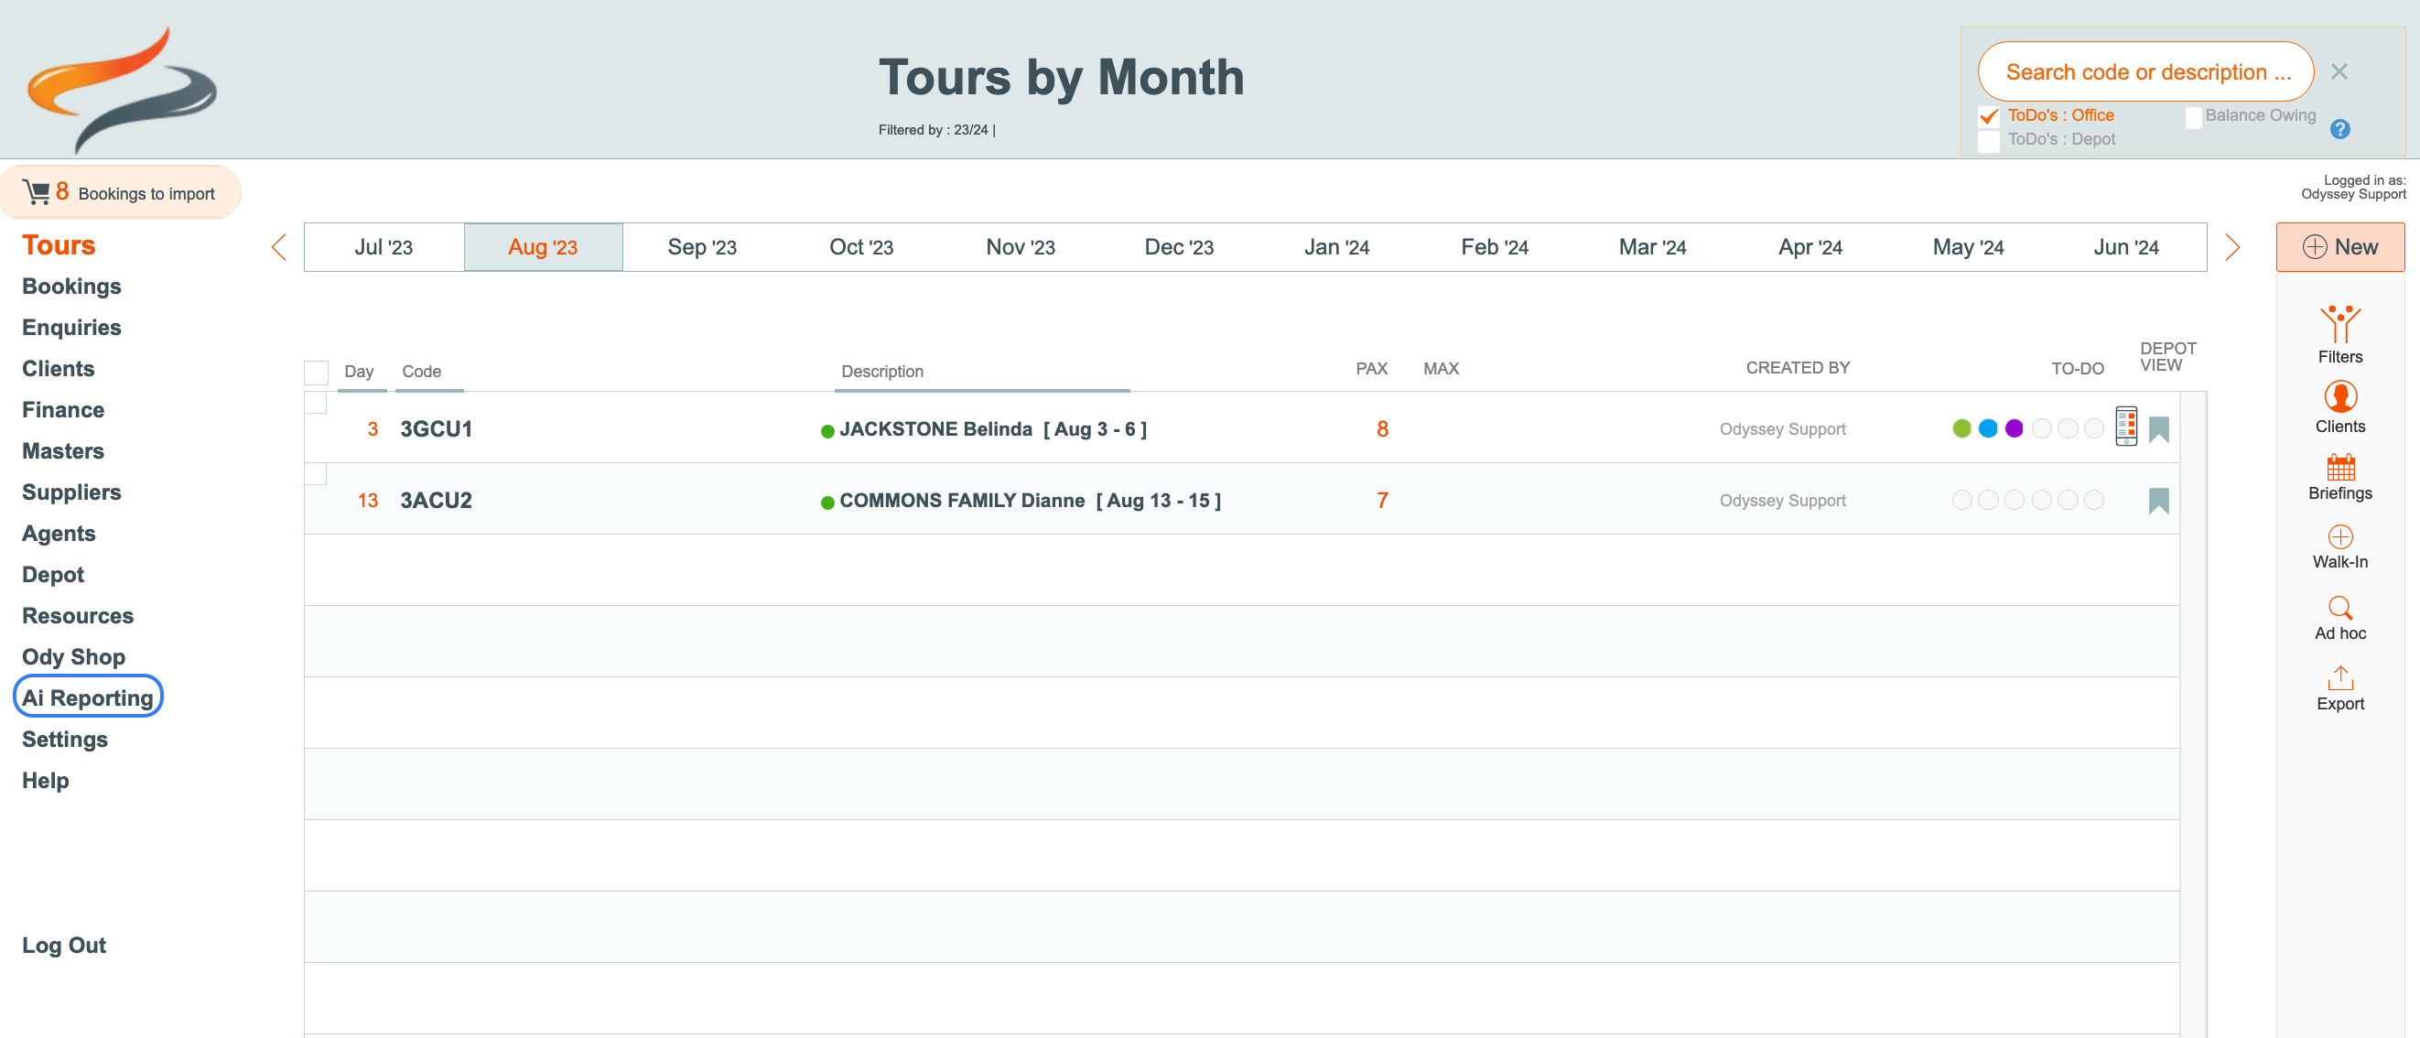Image resolution: width=2420 pixels, height=1038 pixels.
Task: Enable the Balance Owing checkbox
Action: pos(2193,116)
